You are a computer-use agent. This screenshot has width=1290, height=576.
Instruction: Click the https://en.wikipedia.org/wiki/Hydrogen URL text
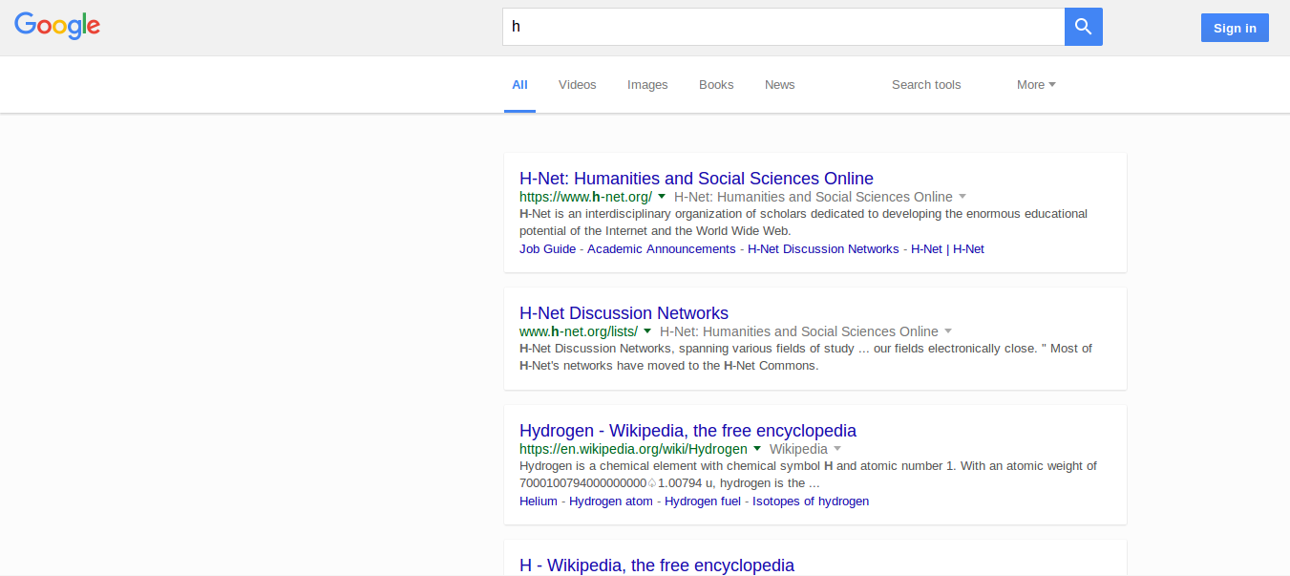tap(633, 449)
